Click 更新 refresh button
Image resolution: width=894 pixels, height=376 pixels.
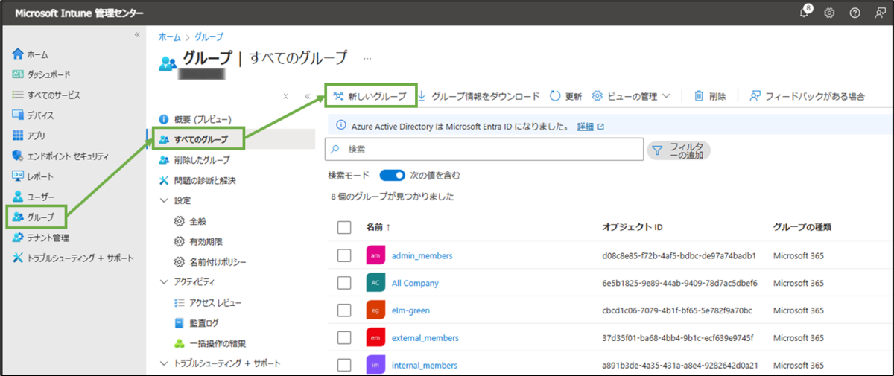click(x=565, y=96)
